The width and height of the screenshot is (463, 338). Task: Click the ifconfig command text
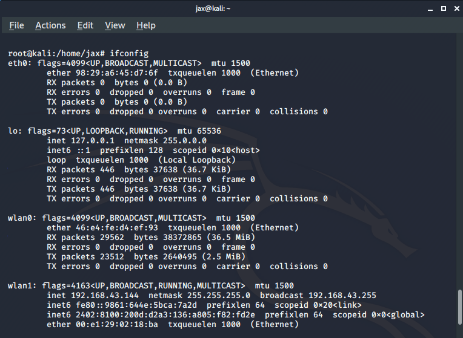pyautogui.click(x=129, y=54)
